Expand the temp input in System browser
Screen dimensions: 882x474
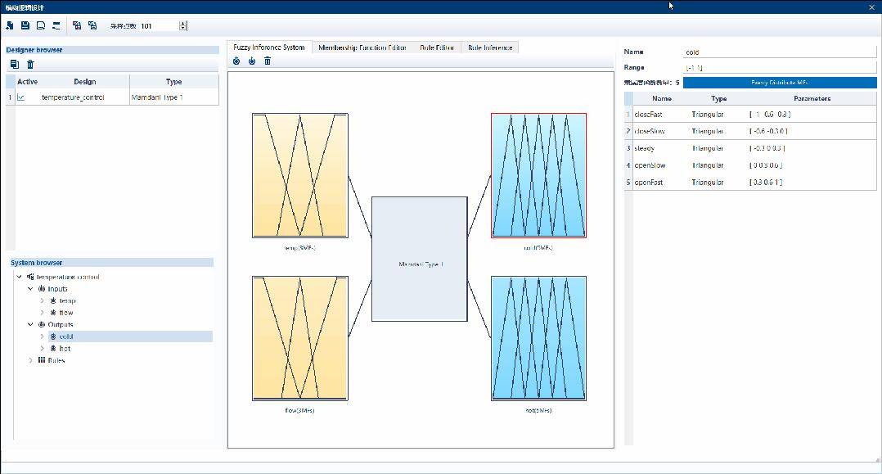pyautogui.click(x=42, y=300)
